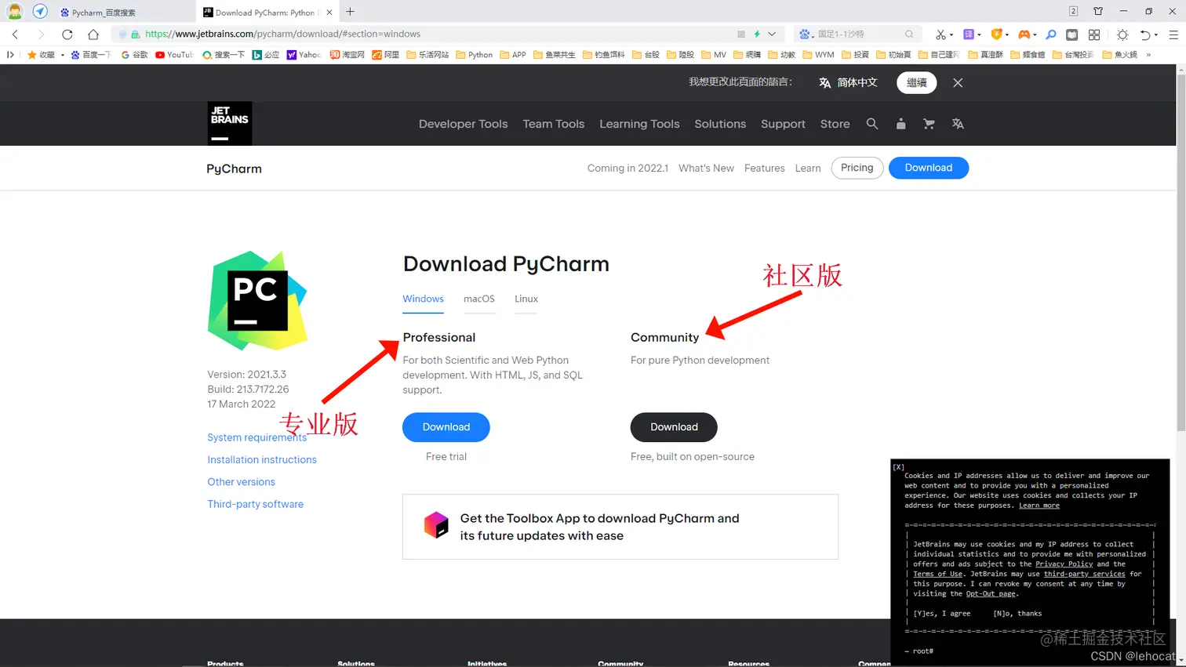Dismiss the language suggestion banner
The width and height of the screenshot is (1186, 667).
[x=958, y=82]
